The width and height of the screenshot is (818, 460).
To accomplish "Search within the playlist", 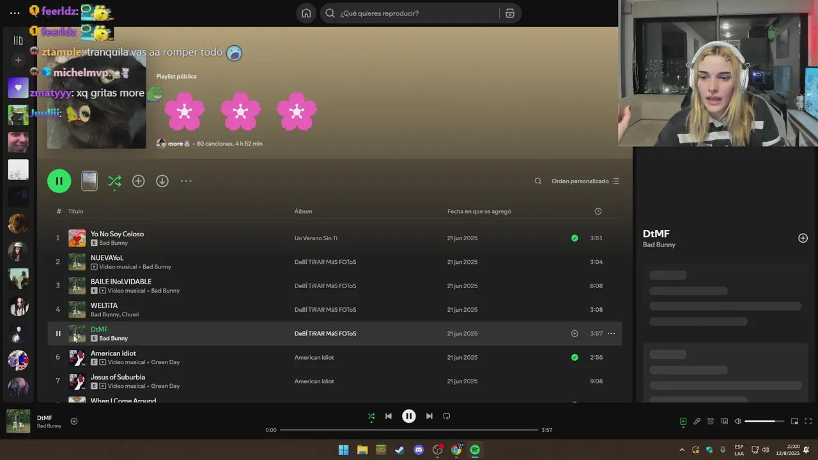I will coord(538,181).
